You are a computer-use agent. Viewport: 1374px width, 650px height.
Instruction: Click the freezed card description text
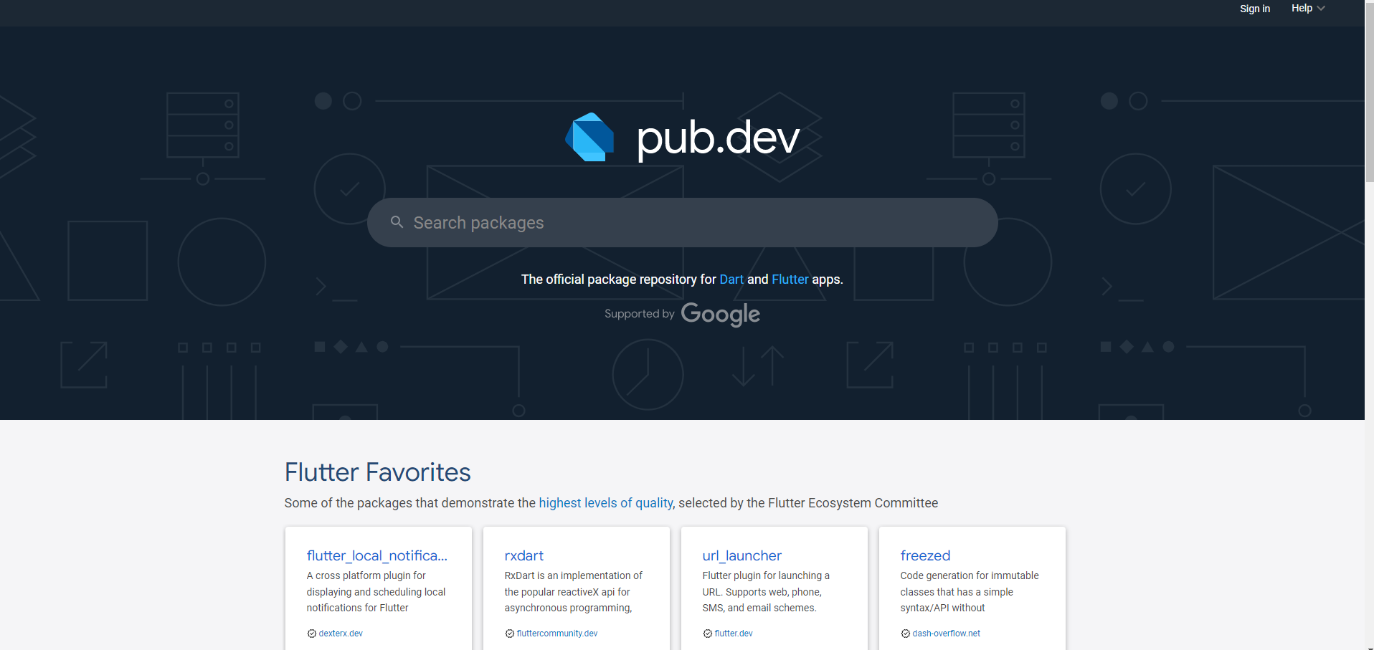point(969,592)
